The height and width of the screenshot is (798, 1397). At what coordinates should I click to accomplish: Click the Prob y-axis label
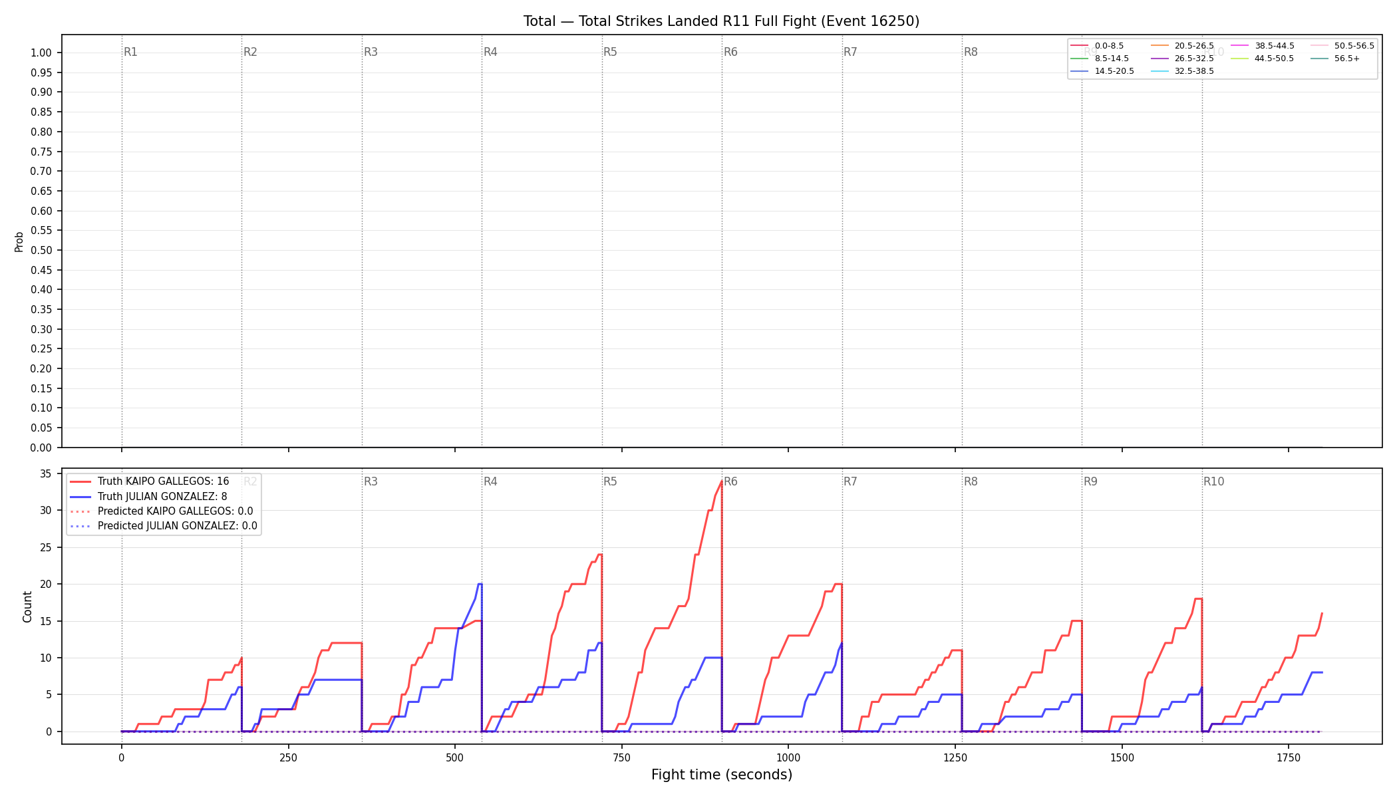pos(19,241)
